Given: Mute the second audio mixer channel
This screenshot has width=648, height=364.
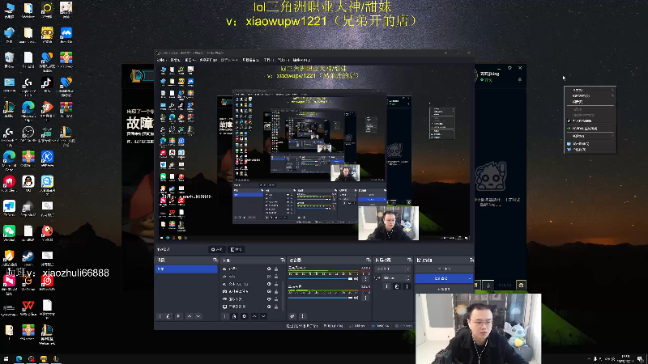Looking at the screenshot, I should click(x=356, y=298).
